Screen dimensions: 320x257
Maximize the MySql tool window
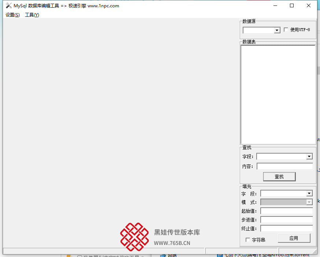click(x=292, y=6)
